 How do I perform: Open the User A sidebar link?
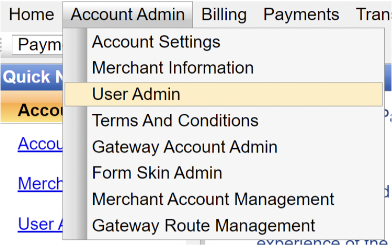40,224
